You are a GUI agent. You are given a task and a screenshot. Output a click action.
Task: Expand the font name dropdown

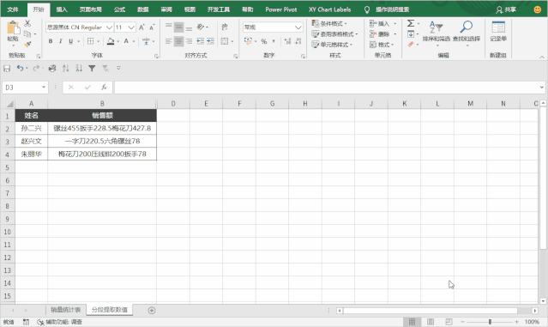click(x=110, y=27)
